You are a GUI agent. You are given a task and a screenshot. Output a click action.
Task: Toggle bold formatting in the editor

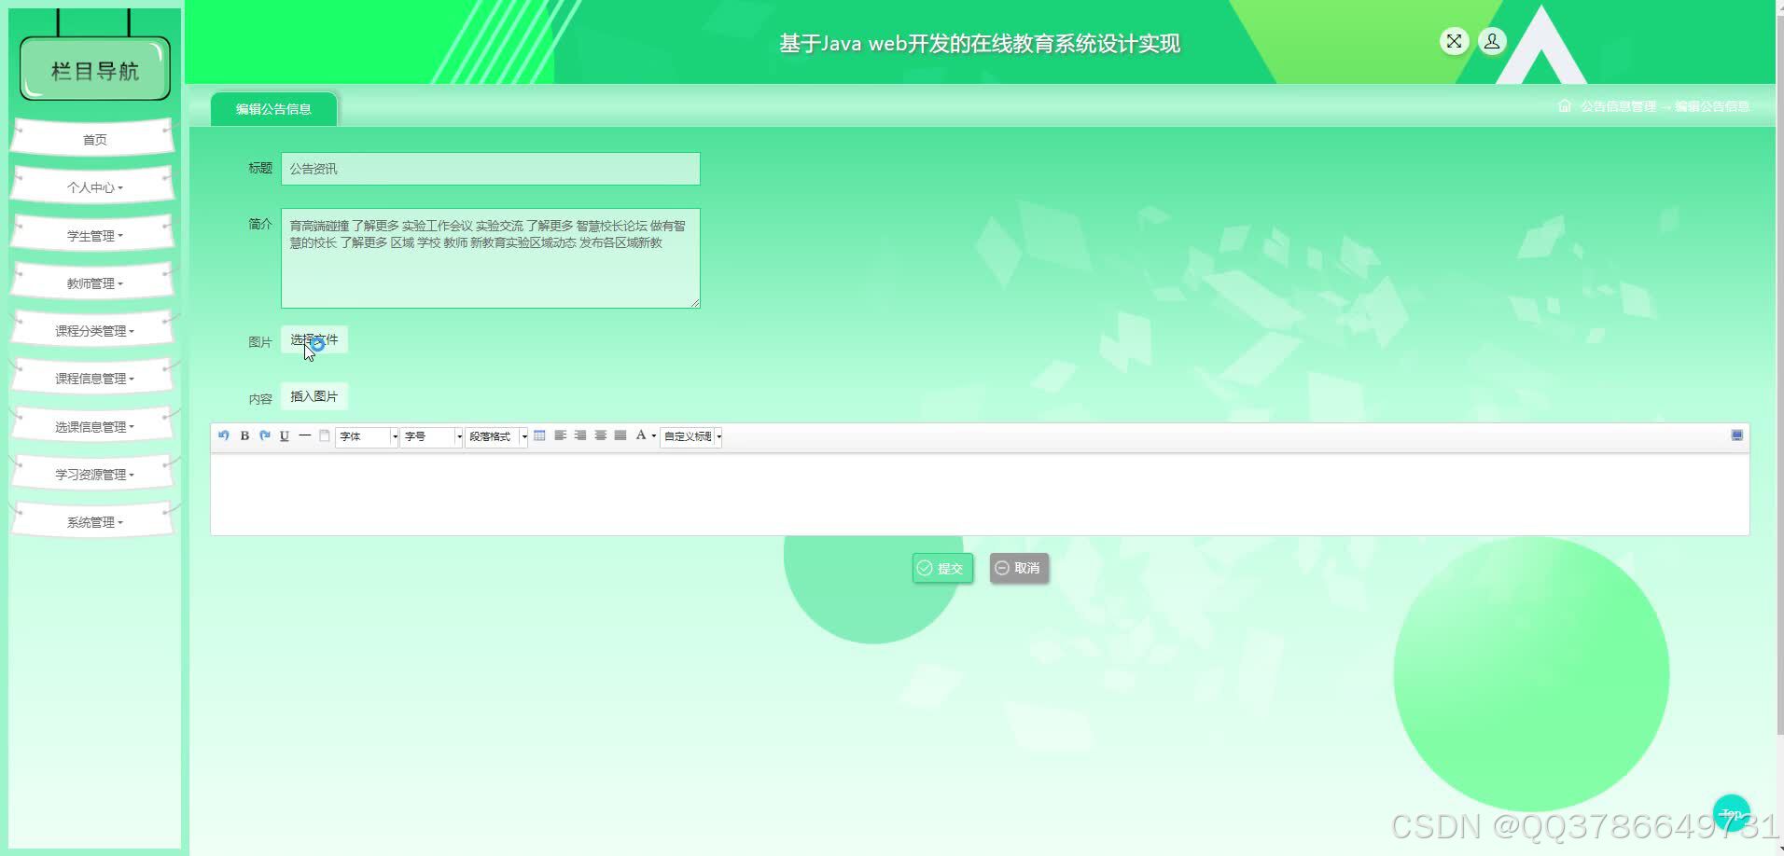pos(244,435)
